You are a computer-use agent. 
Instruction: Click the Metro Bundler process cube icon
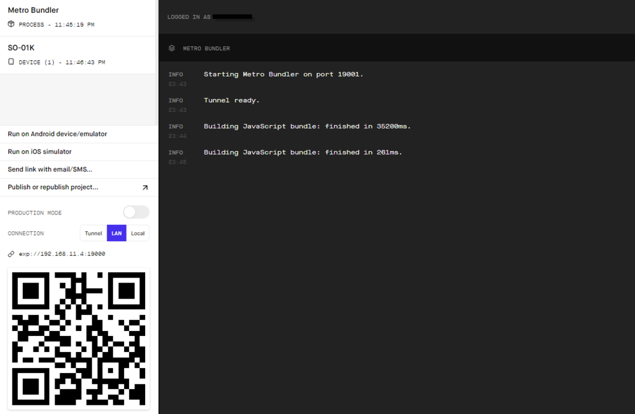11,24
